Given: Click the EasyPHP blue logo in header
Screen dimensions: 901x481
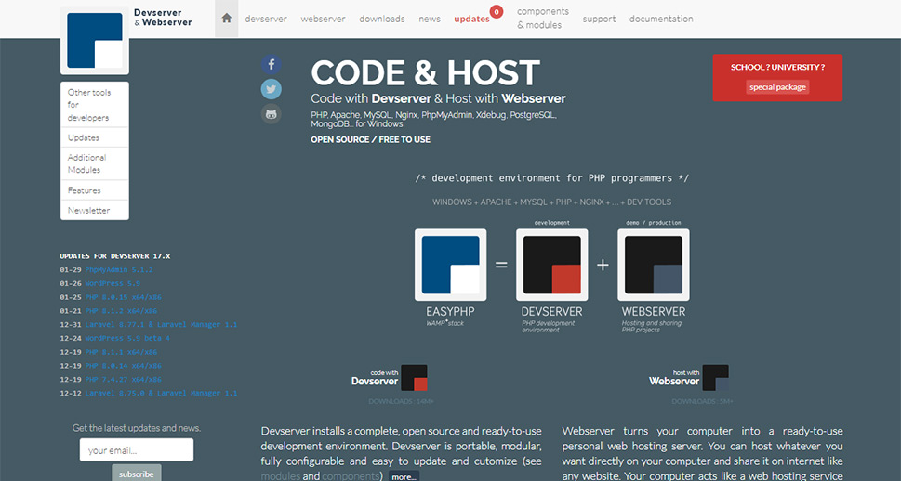Looking at the screenshot, I should [x=95, y=41].
